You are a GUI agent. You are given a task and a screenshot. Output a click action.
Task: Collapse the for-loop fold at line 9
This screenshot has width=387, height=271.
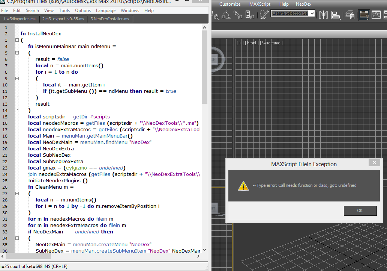17,79
